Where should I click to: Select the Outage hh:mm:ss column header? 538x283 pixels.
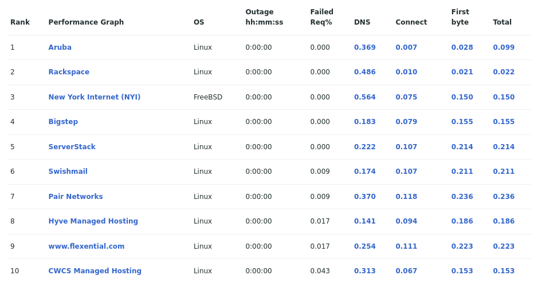click(x=264, y=17)
